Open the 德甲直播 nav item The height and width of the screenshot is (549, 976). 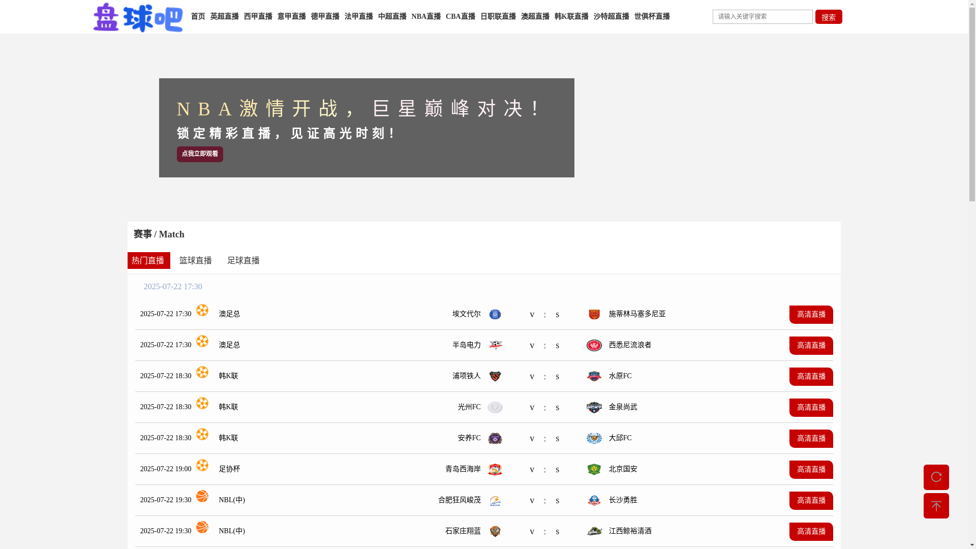pos(325,17)
